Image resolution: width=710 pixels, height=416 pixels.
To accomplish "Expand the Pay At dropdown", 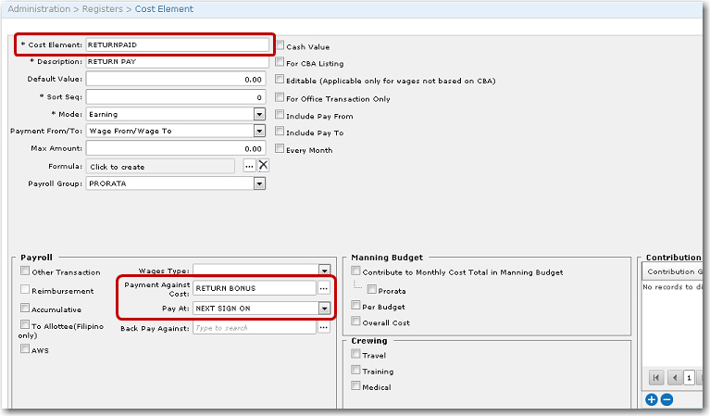I will tap(324, 309).
